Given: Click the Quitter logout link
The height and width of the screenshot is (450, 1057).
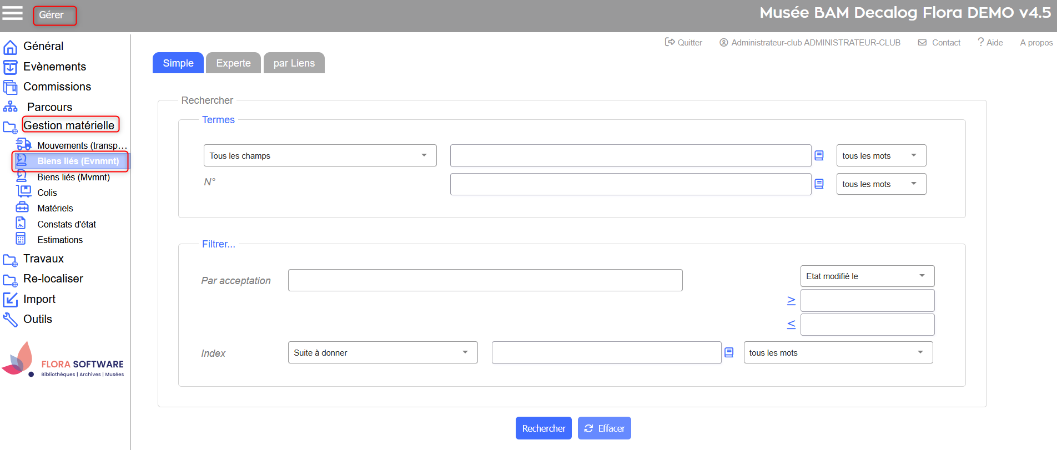Looking at the screenshot, I should point(683,43).
